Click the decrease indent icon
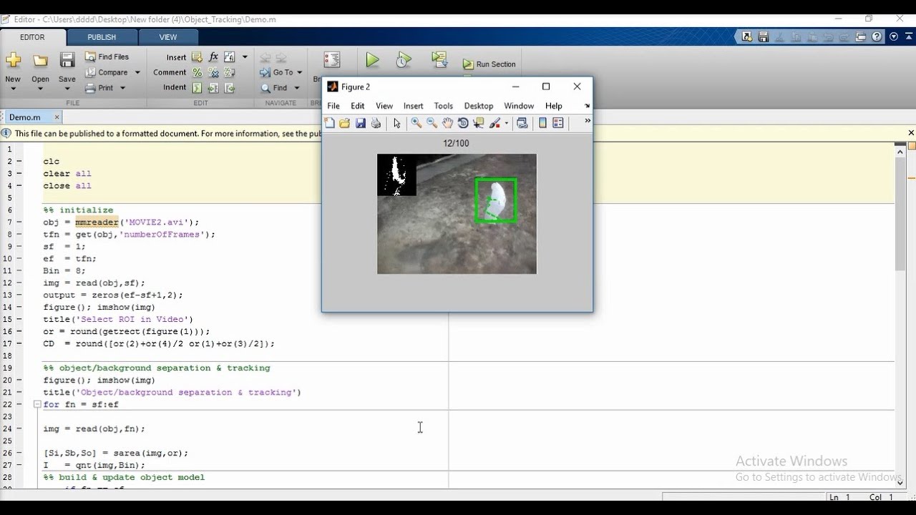 click(230, 88)
